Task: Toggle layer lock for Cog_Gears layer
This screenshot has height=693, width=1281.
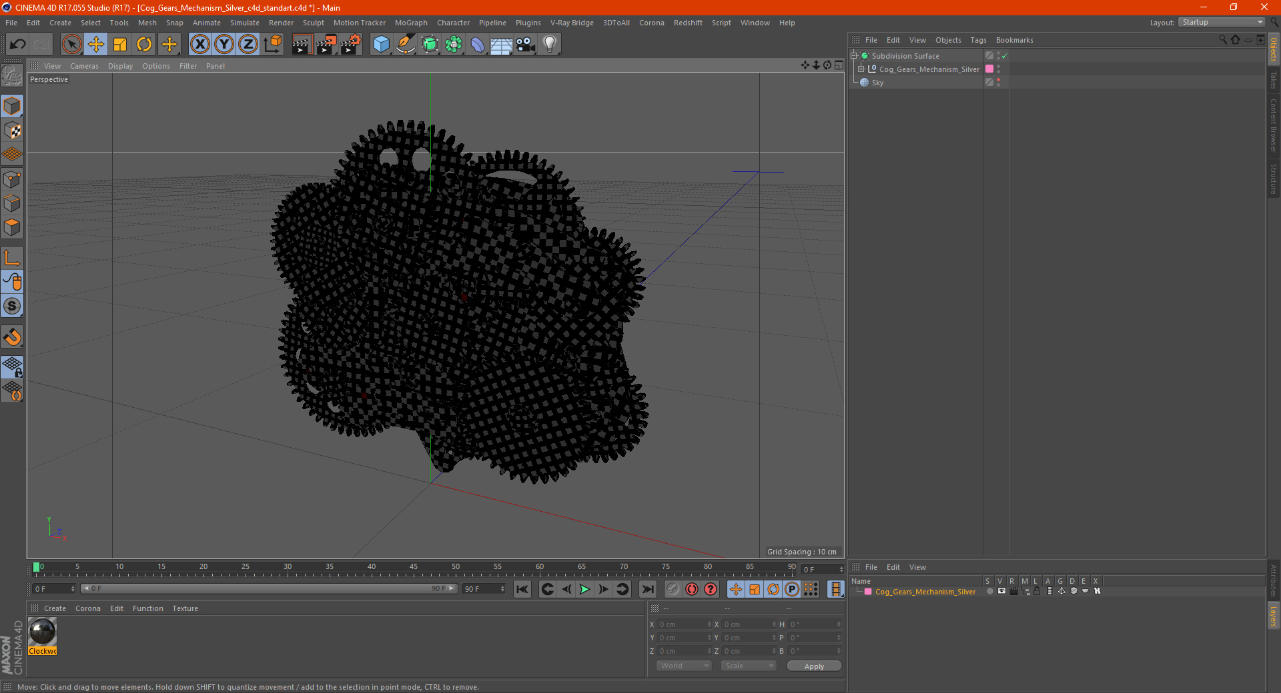Action: 1037,591
